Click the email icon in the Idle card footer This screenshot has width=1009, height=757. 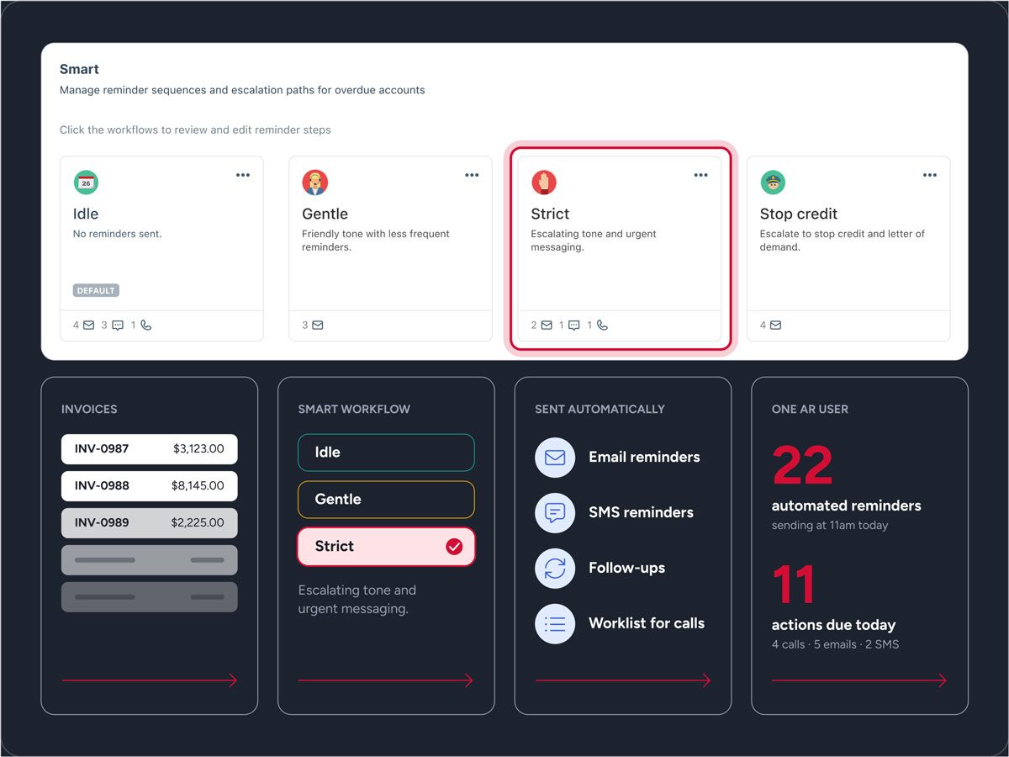tap(88, 325)
